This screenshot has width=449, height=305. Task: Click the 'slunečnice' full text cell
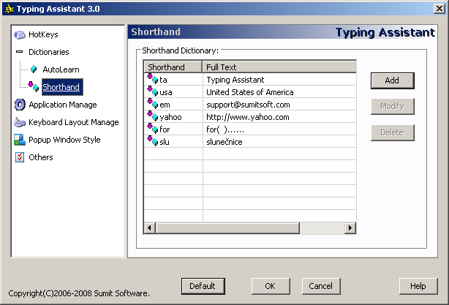point(279,142)
